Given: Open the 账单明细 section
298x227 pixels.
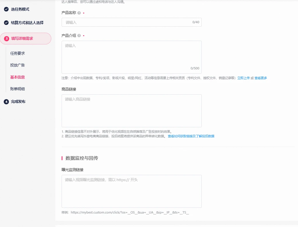Looking at the screenshot, I should pos(17,89).
